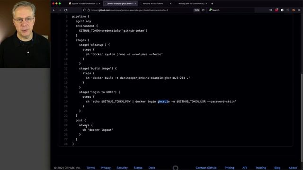Close the jenkins-example-ghcr tab
303x170 pixels.
click(x=135, y=3)
